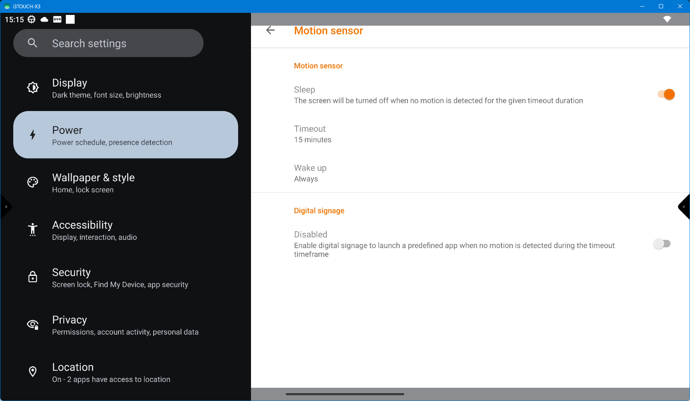Click the back arrow in Motion sensor header
The height and width of the screenshot is (401, 690).
[x=270, y=30]
